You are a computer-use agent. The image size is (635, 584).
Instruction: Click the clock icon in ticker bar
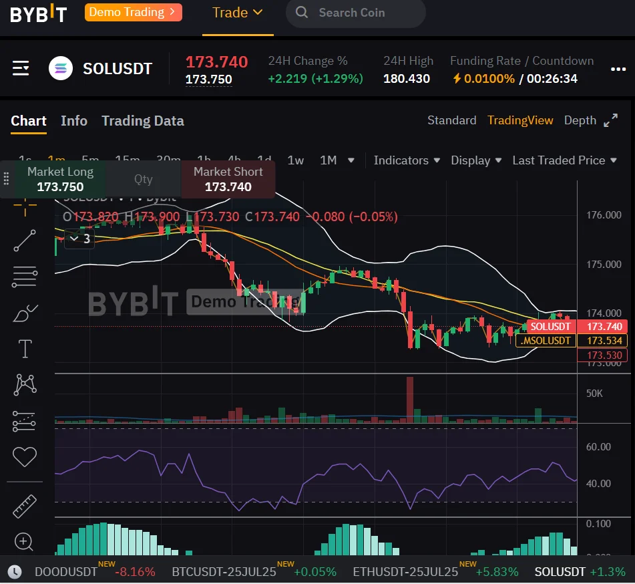pos(15,572)
